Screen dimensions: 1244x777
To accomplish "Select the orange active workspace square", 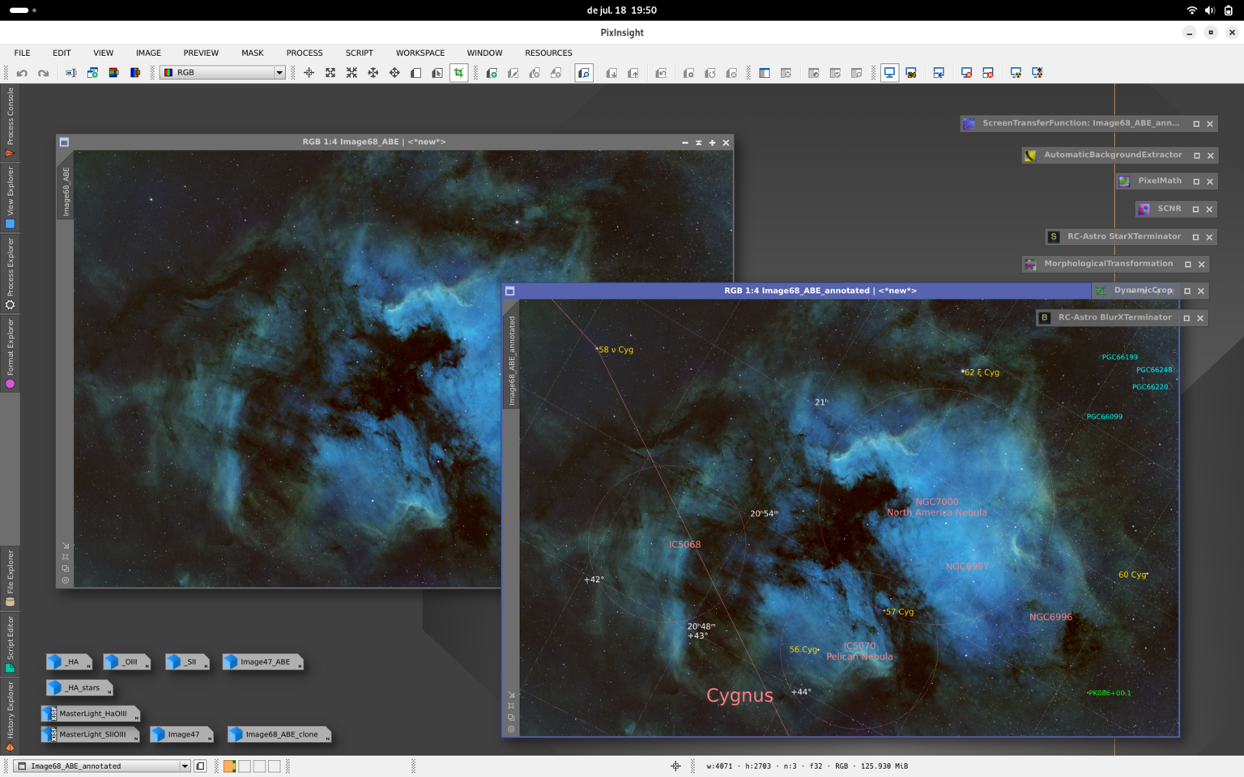I will point(230,766).
